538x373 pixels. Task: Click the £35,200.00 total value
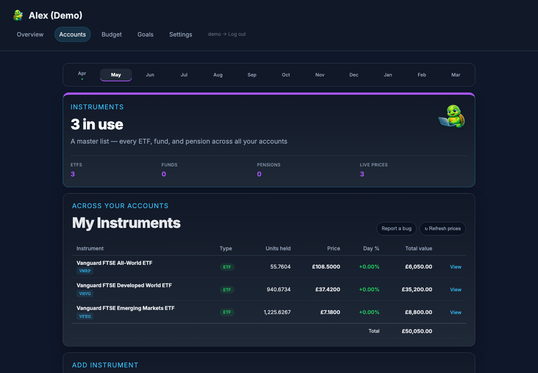point(417,289)
